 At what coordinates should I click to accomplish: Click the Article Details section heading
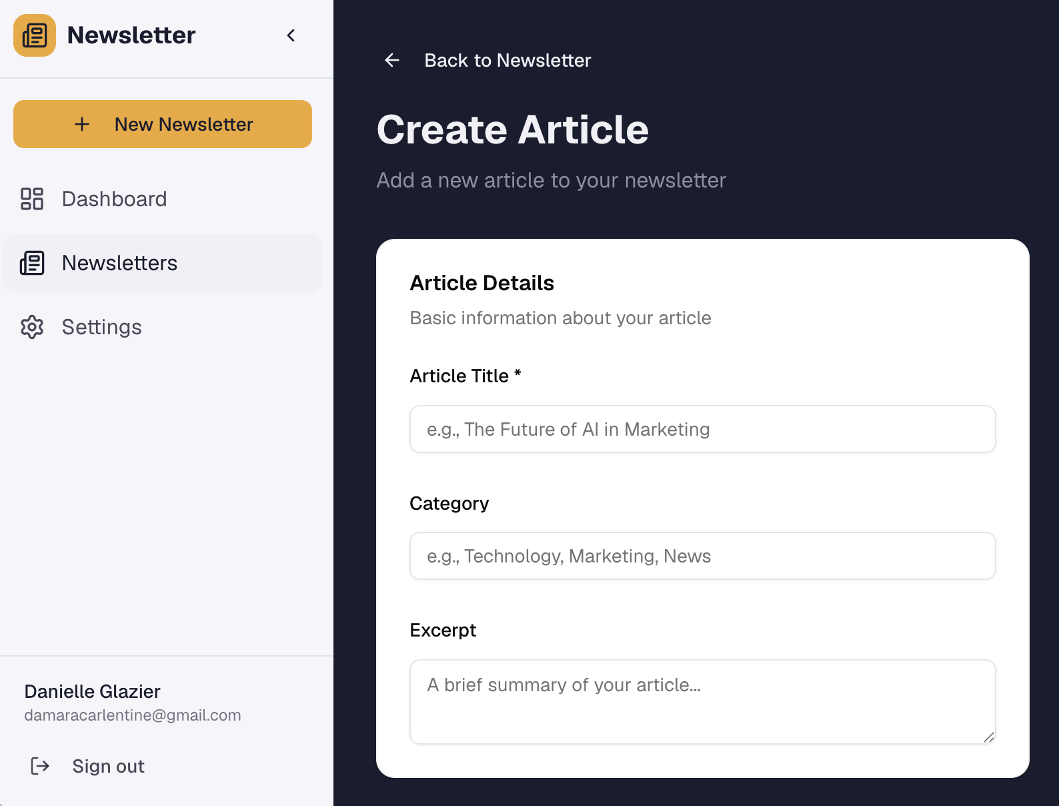(482, 283)
